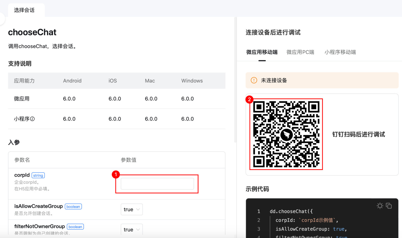This screenshot has height=238, width=402.
Task: Click the red number 2 badge
Action: pos(250,99)
